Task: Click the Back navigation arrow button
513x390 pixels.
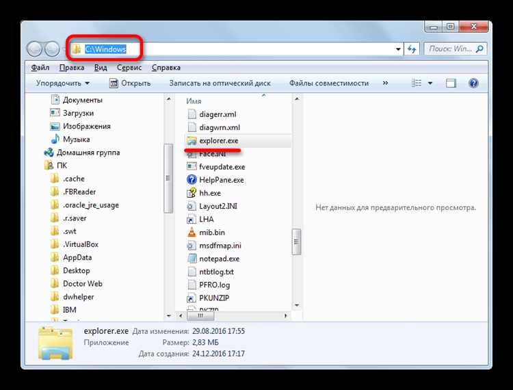Action: coord(36,49)
